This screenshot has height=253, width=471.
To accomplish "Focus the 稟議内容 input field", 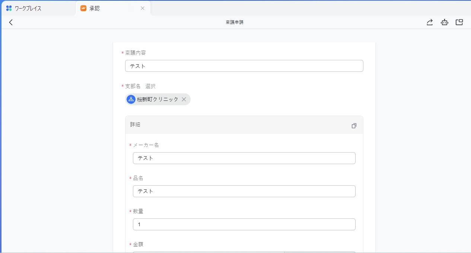I will (244, 66).
